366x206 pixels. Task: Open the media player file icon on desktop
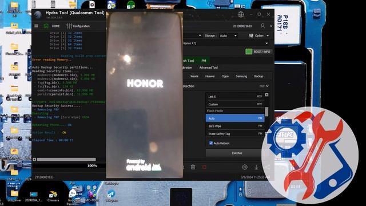click(92, 5)
